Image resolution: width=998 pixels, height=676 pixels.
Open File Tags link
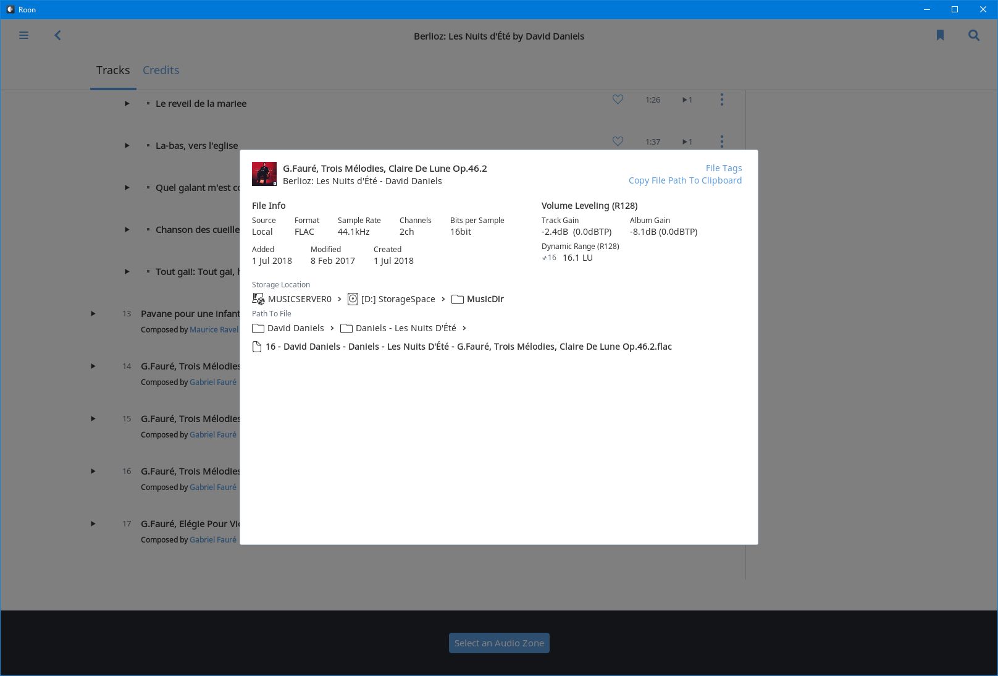(724, 168)
